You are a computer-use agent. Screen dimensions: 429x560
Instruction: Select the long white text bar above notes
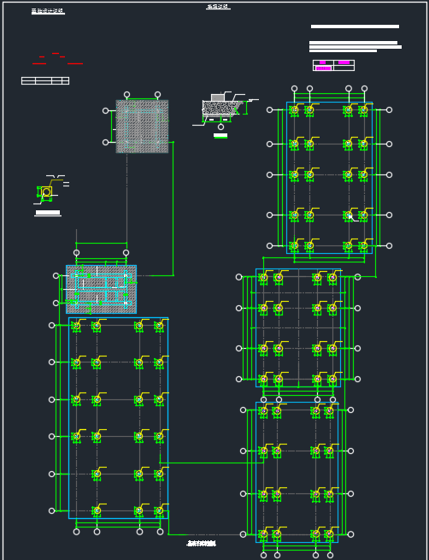(356, 27)
